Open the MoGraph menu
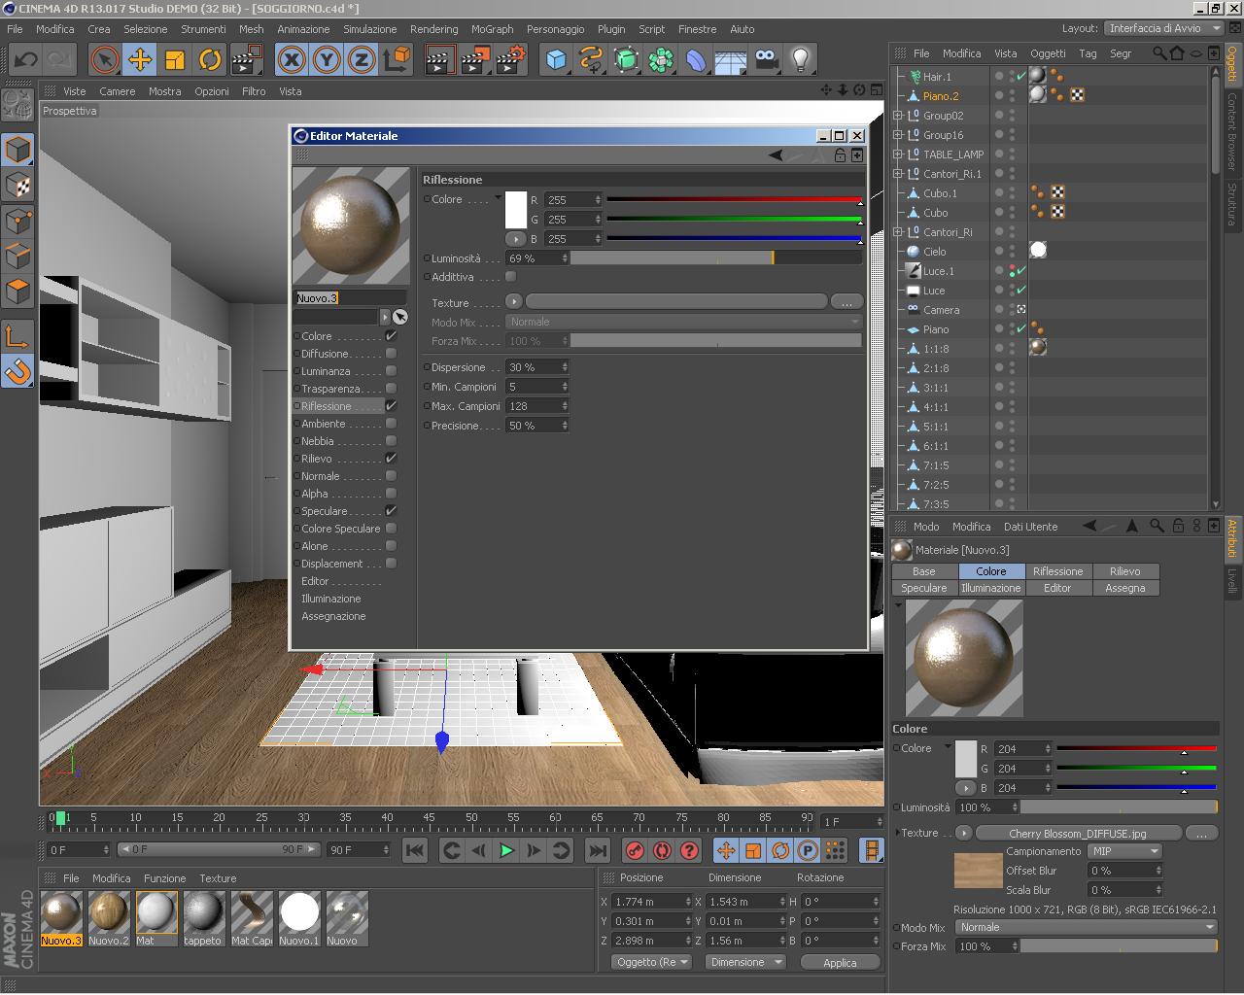The height and width of the screenshot is (995, 1244). [492, 29]
